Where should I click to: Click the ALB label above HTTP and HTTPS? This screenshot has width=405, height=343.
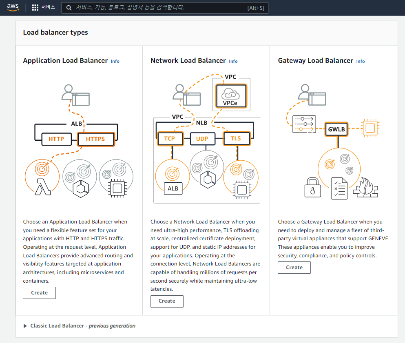coord(76,124)
